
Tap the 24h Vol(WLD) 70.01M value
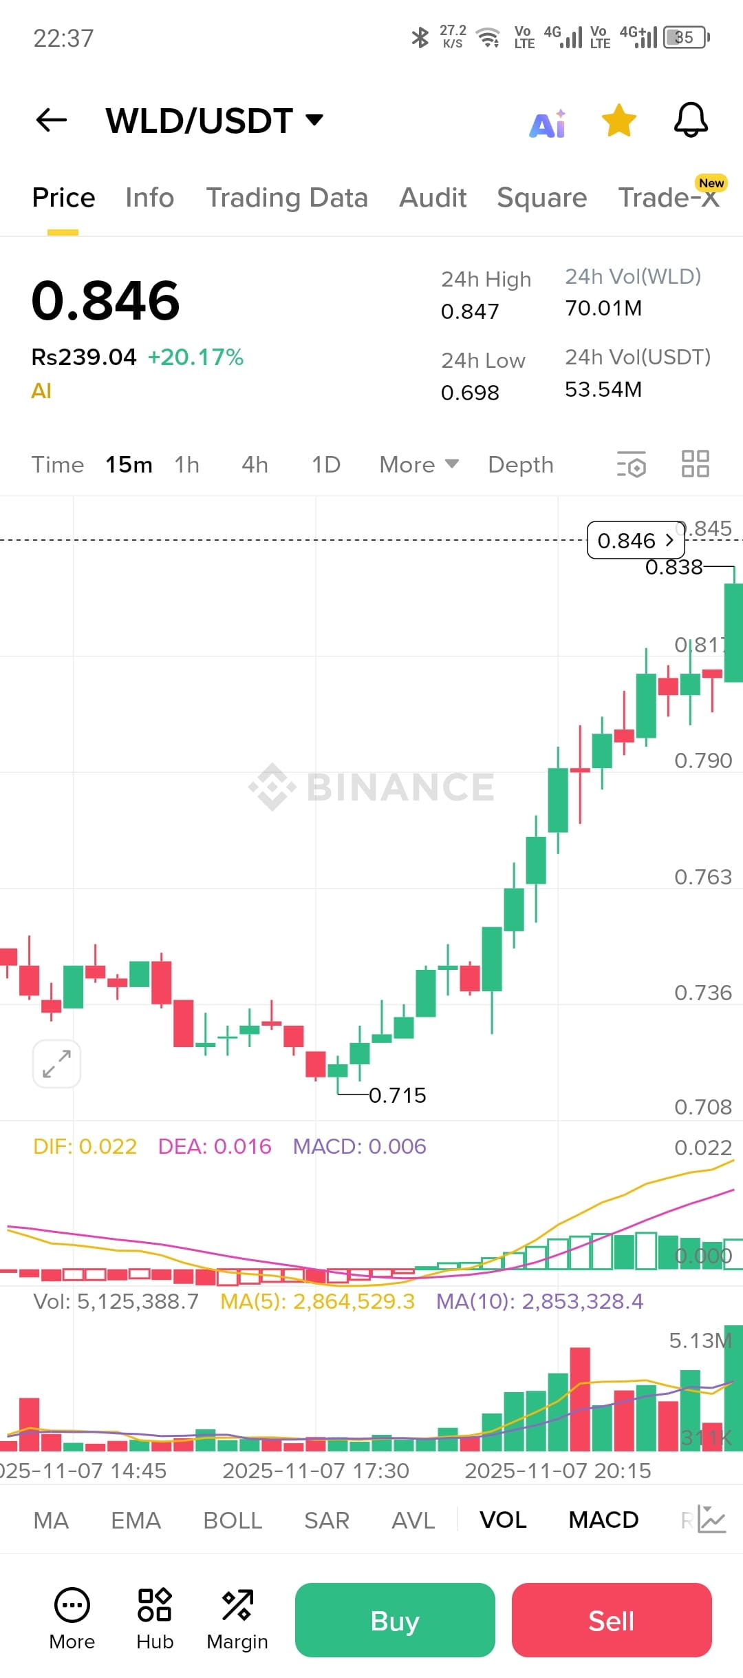(603, 308)
